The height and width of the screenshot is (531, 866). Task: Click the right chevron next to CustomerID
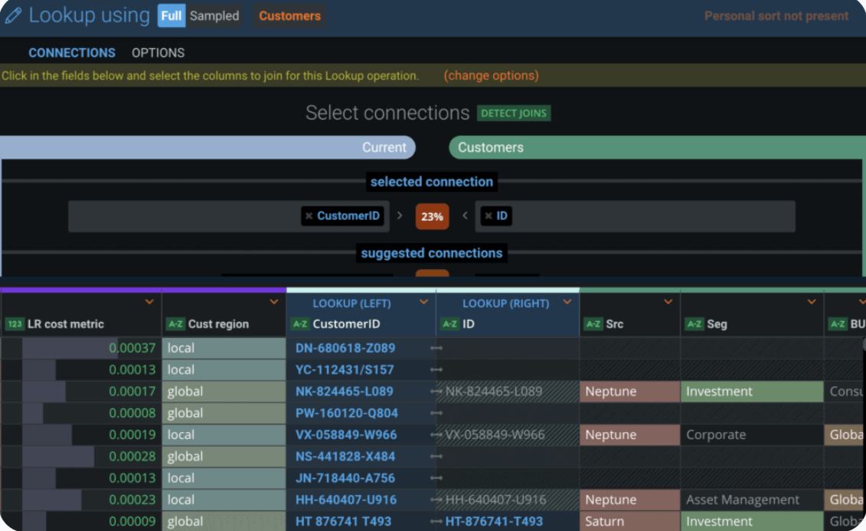400,215
